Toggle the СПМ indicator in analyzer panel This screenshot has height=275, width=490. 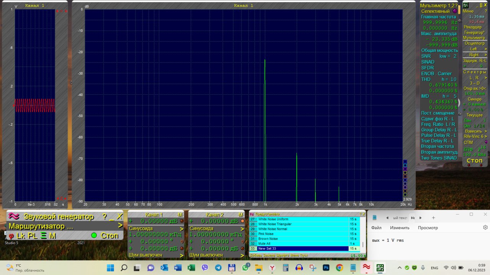486,142
